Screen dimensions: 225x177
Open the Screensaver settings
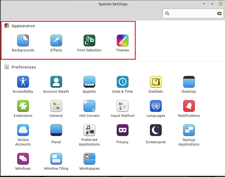[156, 130]
